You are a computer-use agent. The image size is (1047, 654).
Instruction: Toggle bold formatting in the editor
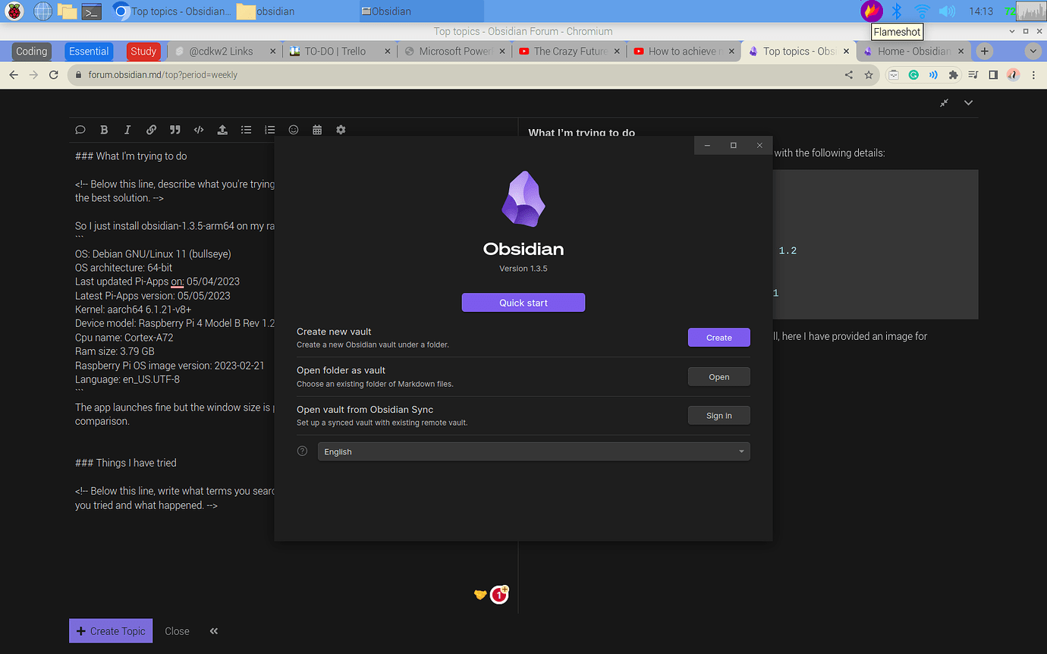[x=104, y=130]
